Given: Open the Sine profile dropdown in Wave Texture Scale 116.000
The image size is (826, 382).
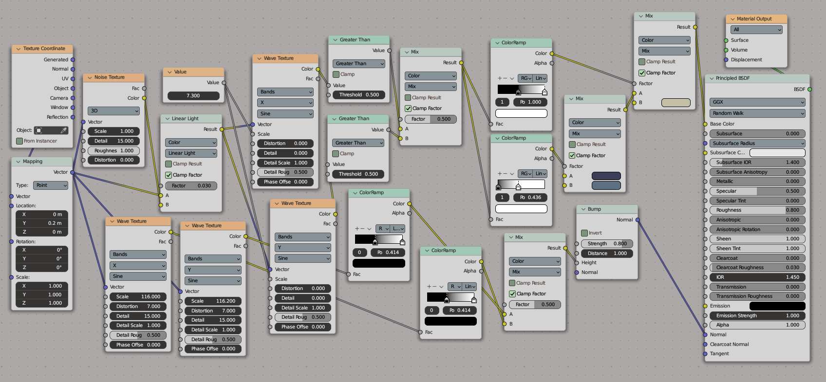Looking at the screenshot, I should click(x=138, y=276).
